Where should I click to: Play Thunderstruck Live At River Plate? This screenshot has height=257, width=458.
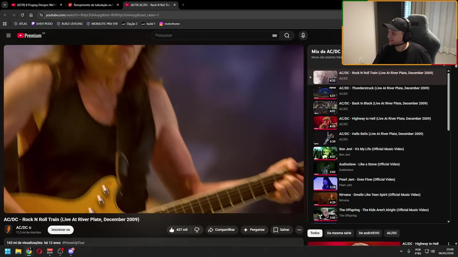pyautogui.click(x=377, y=92)
